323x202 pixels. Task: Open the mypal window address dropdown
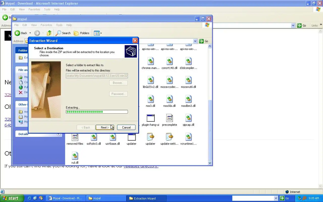coord(195,41)
